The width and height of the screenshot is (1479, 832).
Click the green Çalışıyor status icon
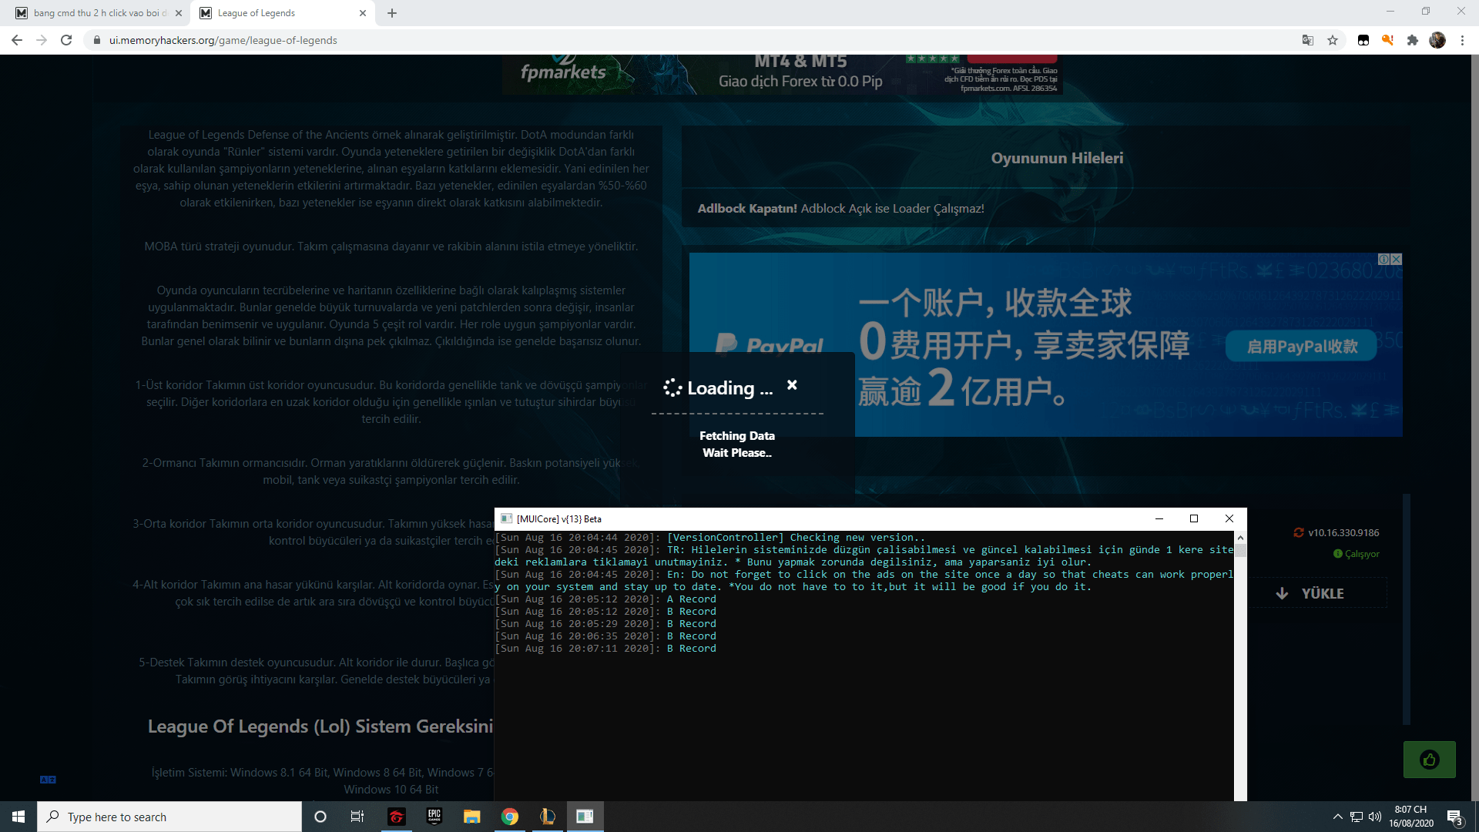tap(1338, 554)
